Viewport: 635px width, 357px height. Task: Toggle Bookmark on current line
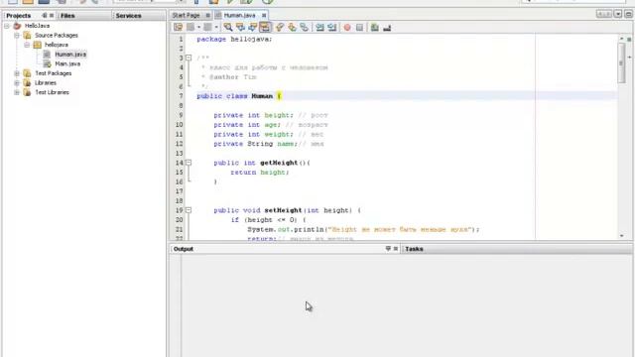click(x=305, y=27)
